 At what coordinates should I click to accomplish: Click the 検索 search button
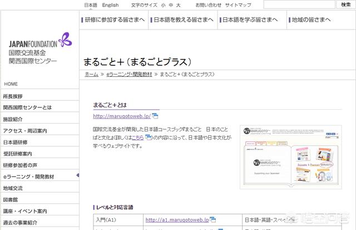point(346,4)
